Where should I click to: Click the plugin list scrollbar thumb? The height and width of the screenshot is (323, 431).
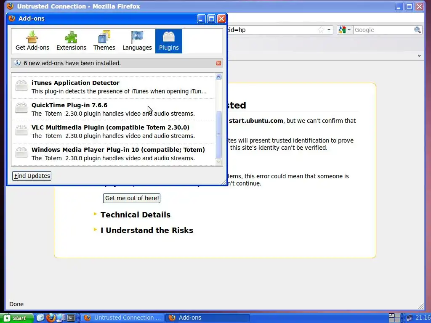(x=218, y=135)
